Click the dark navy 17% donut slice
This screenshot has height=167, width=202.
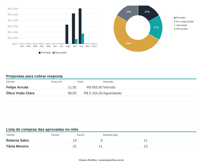click(x=147, y=12)
